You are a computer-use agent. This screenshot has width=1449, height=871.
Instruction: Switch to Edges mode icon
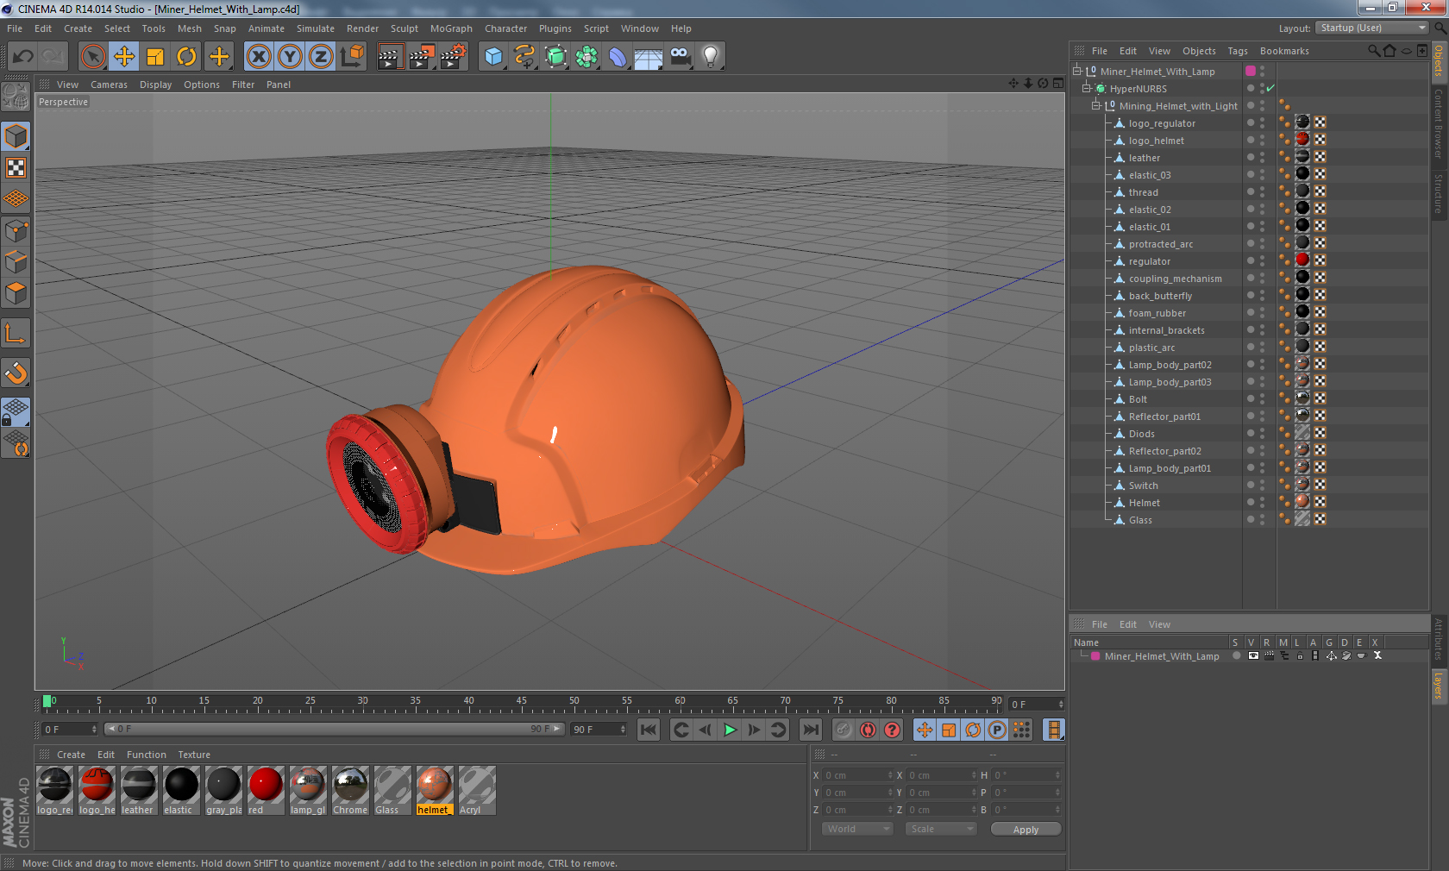tap(16, 261)
